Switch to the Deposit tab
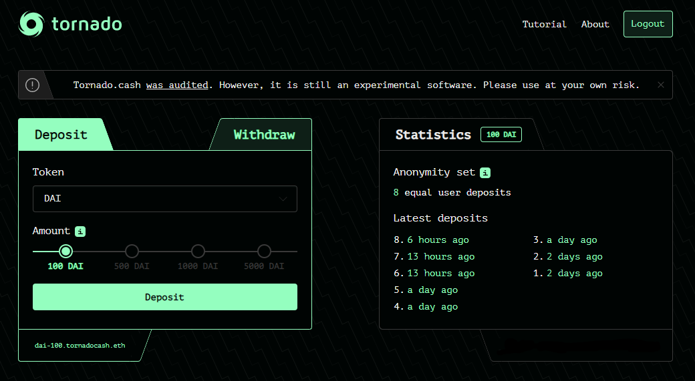Image resolution: width=695 pixels, height=381 pixels. [61, 135]
